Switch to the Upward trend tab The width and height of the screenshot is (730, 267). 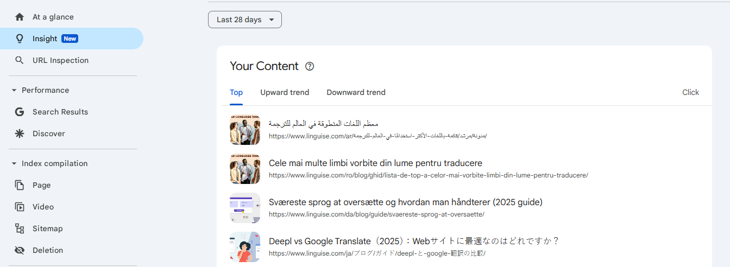coord(285,92)
